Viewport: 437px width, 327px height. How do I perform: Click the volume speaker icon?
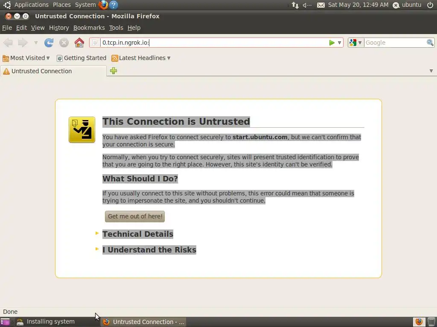pyautogui.click(x=307, y=5)
